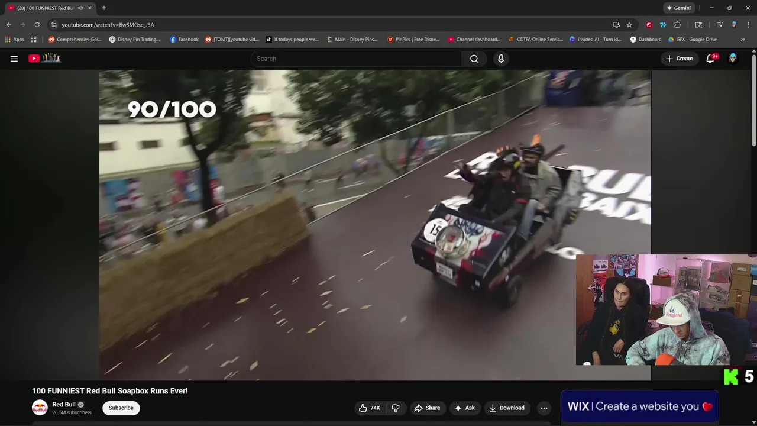Viewport: 757px width, 426px height.
Task: Show more bookmarks with double chevron
Action: pos(743,40)
